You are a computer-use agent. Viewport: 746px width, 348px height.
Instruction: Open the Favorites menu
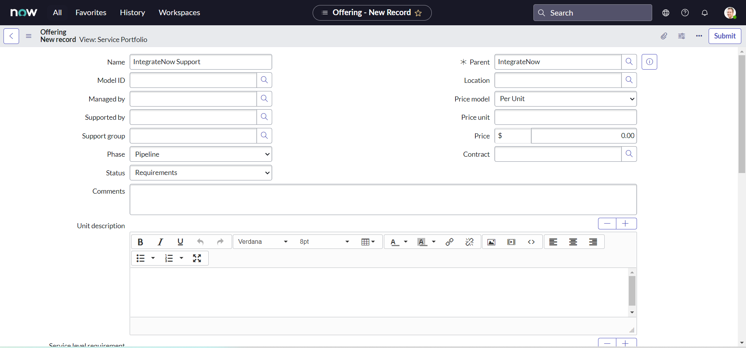[91, 13]
